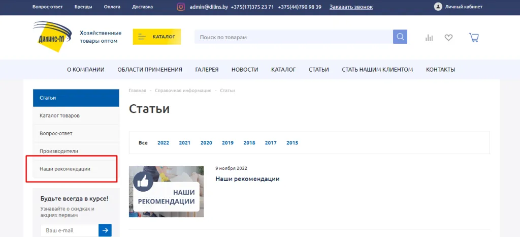Viewport: 520px width, 237px height.
Task: Show all articles with Все filter
Action: click(143, 143)
